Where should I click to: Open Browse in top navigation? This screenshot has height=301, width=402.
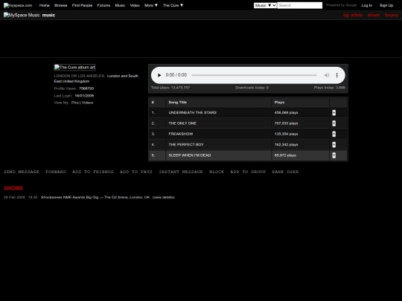coord(61,5)
